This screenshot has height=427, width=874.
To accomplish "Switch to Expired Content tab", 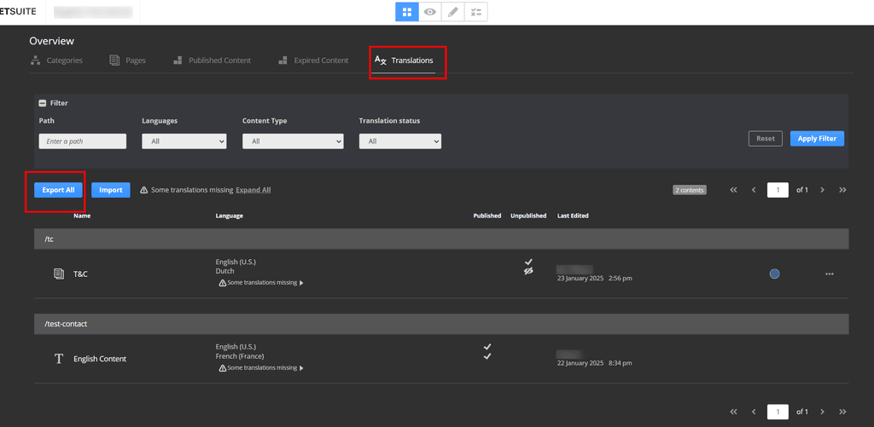I will click(x=313, y=61).
